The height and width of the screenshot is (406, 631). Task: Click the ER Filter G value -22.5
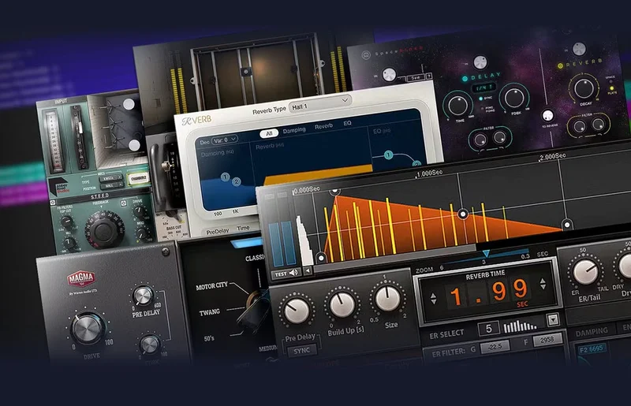pos(495,345)
